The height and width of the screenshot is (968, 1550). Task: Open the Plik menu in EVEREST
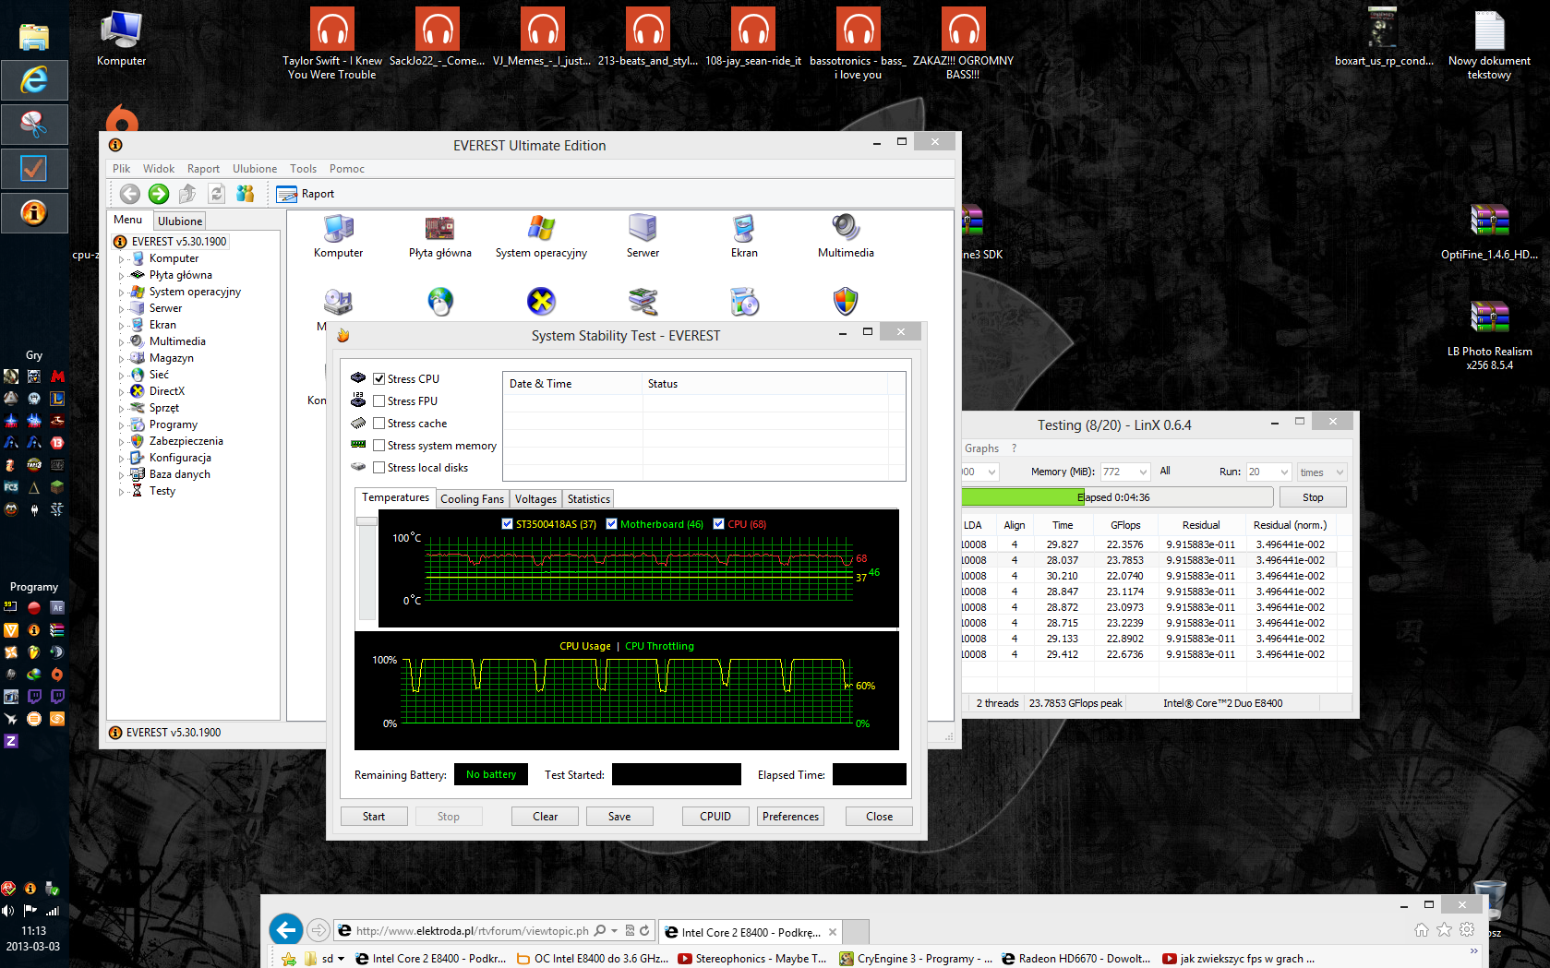coord(121,169)
